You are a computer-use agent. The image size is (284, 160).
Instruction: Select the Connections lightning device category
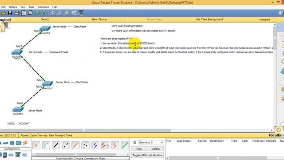pyautogui.click(x=25, y=143)
